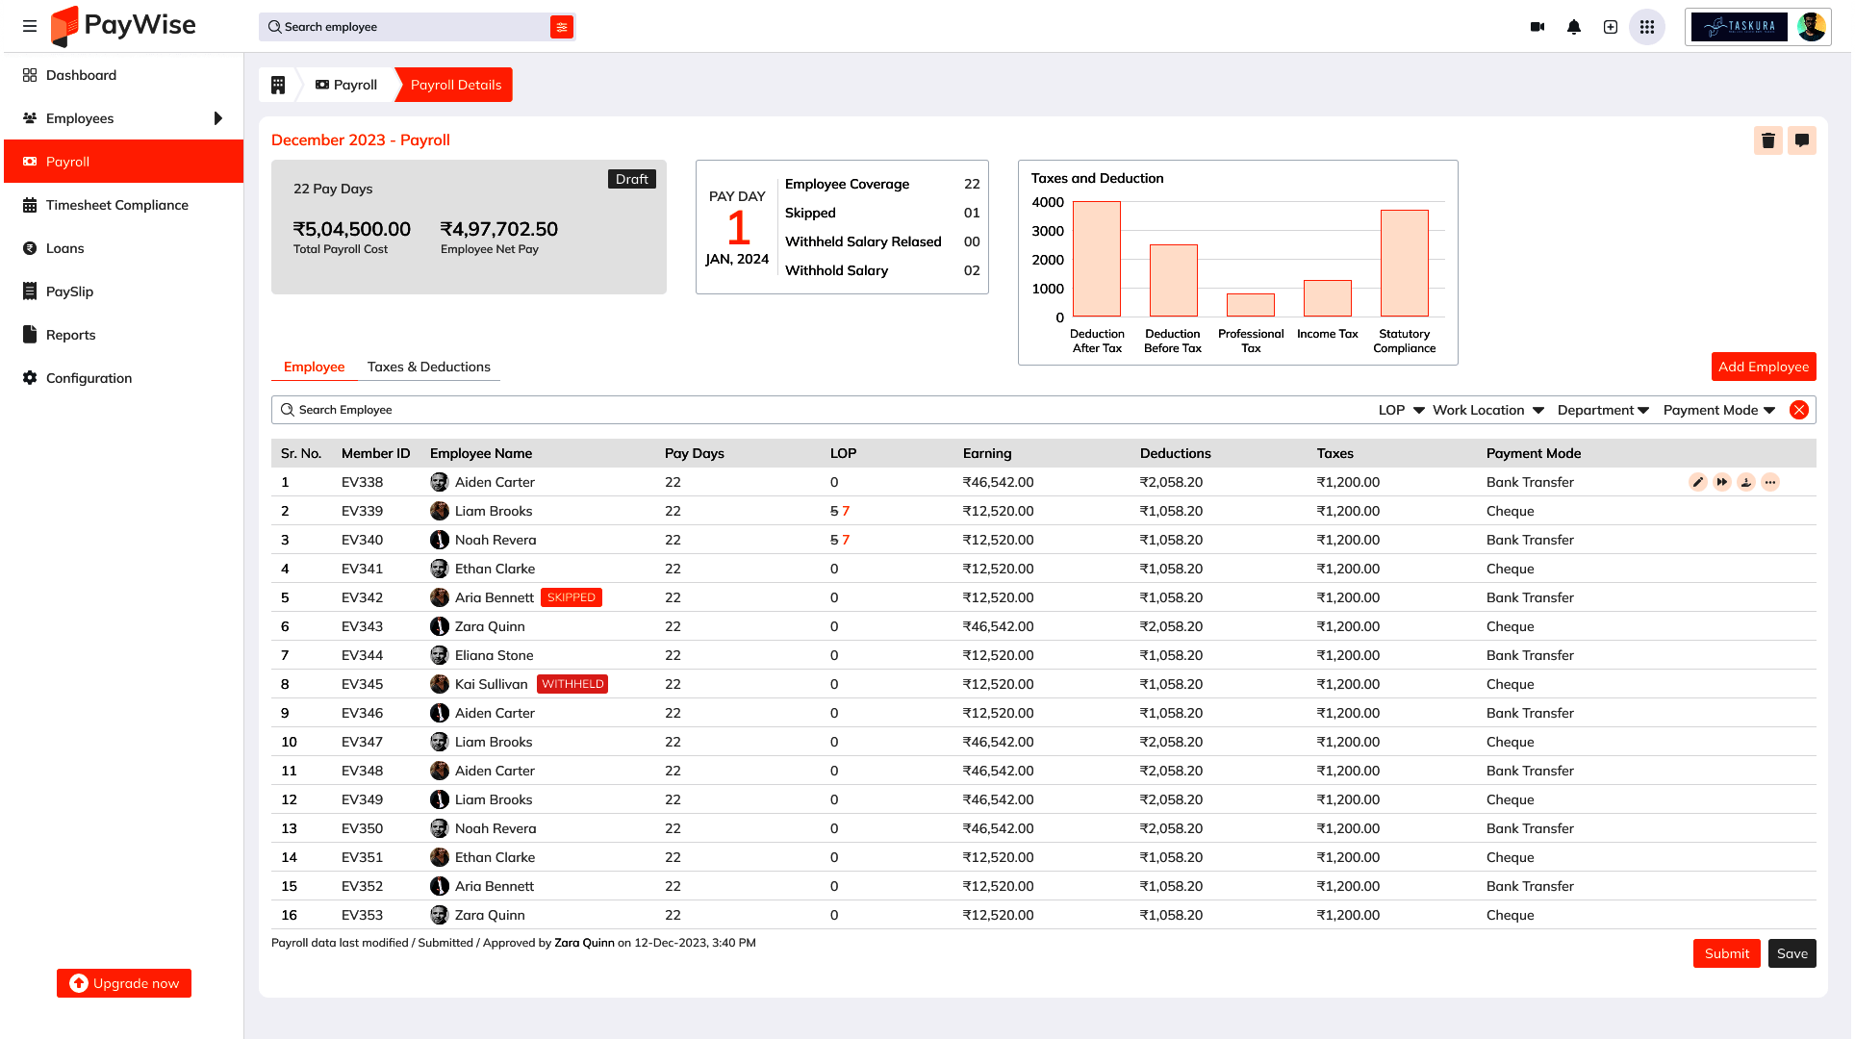The image size is (1855, 1039).
Task: Submit the payroll with Submit button
Action: [1726, 953]
